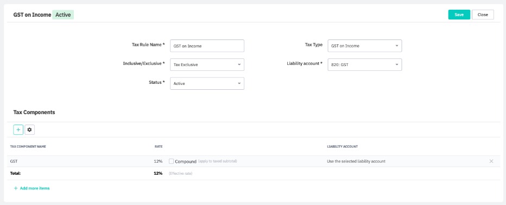Screen dimensions: 506x205
Task: Edit the 12% rate in GST row
Action: coord(158,161)
